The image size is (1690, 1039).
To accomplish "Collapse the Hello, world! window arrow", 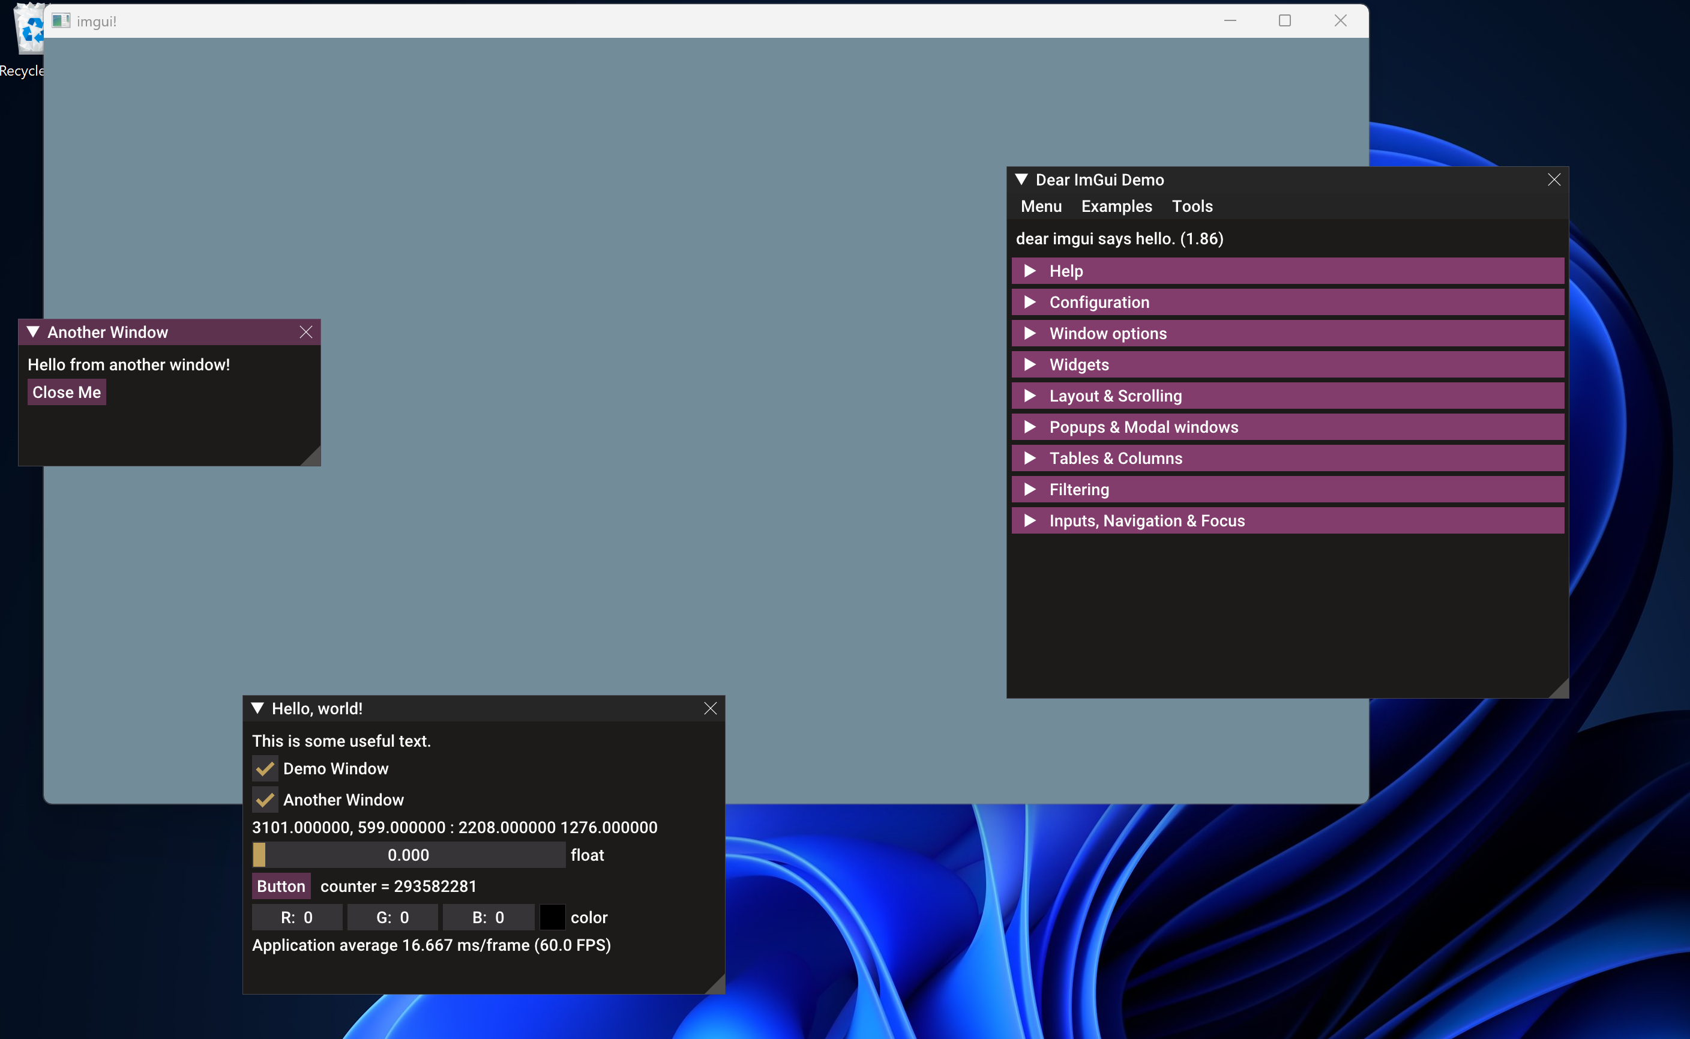I will point(257,708).
